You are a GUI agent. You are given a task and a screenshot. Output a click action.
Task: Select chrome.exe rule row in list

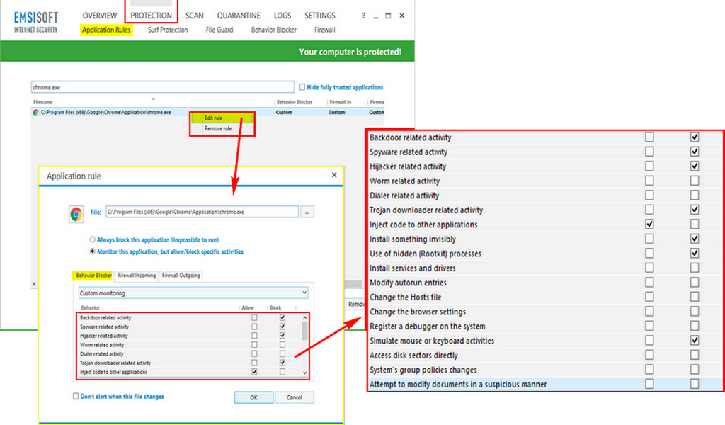pyautogui.click(x=207, y=113)
